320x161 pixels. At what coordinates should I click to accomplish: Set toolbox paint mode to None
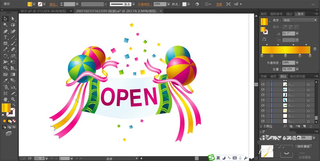coord(14,121)
